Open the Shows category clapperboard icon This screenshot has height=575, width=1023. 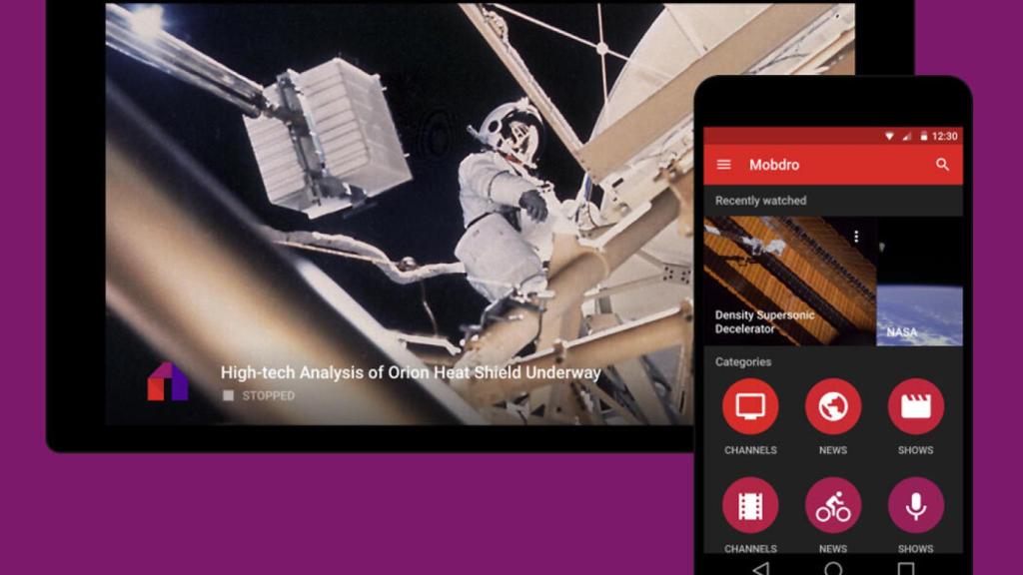pos(915,406)
